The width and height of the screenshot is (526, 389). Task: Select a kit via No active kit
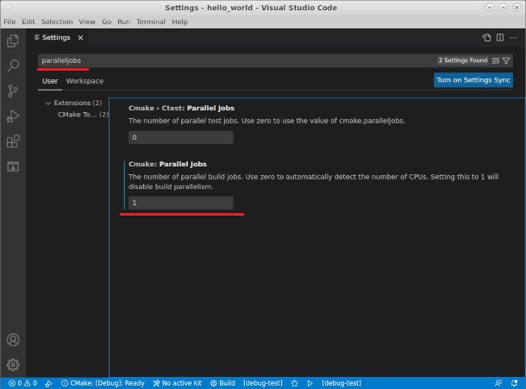(x=177, y=383)
